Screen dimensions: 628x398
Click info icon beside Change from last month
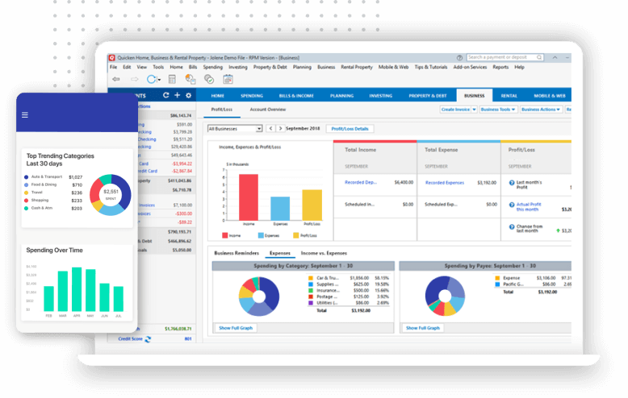tap(512, 226)
